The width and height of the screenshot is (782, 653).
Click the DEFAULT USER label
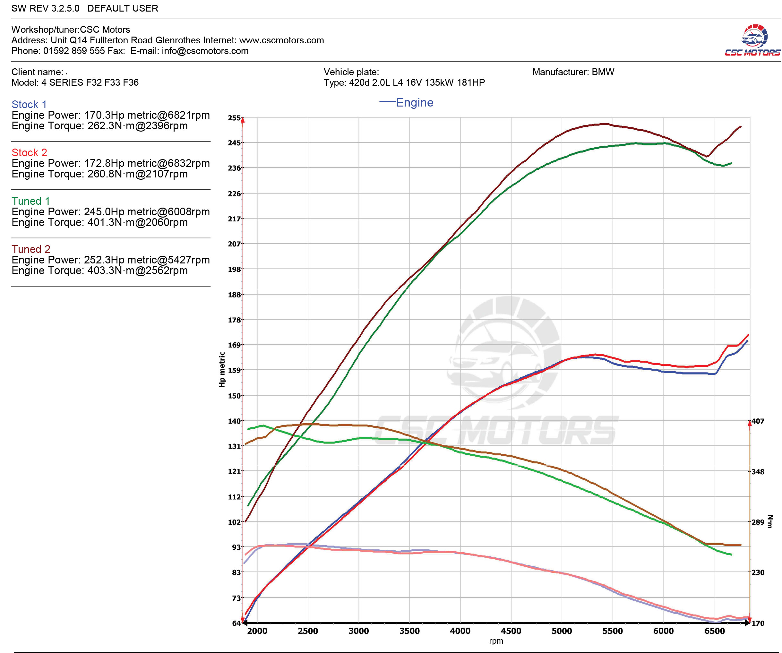(x=123, y=8)
